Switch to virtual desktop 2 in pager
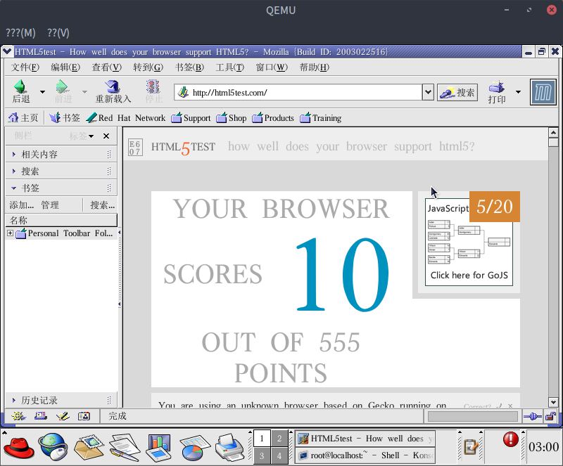 click(x=279, y=439)
